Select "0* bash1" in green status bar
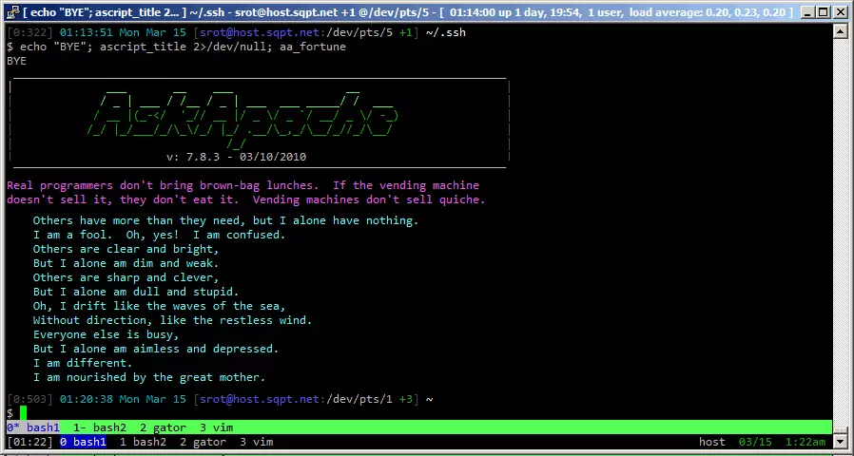 [x=33, y=428]
